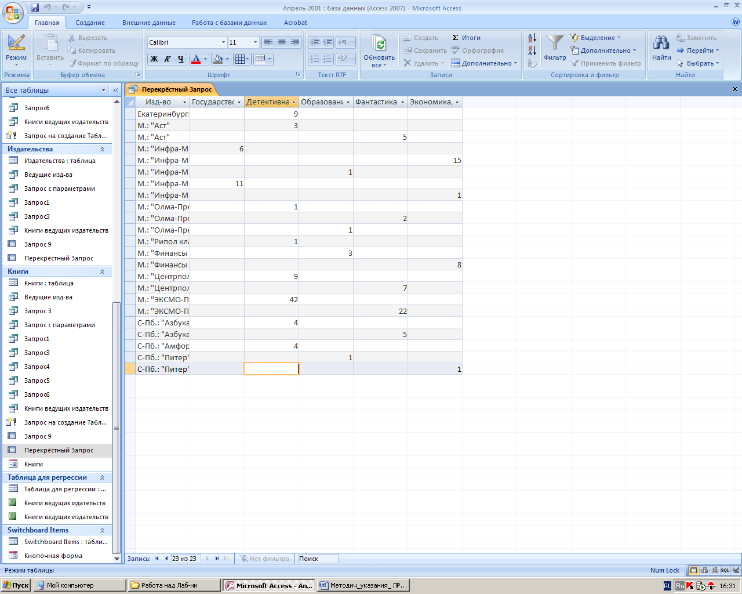Switch to Методич_указания taskbar window
Viewport: 742px width, 594px height.
click(363, 585)
